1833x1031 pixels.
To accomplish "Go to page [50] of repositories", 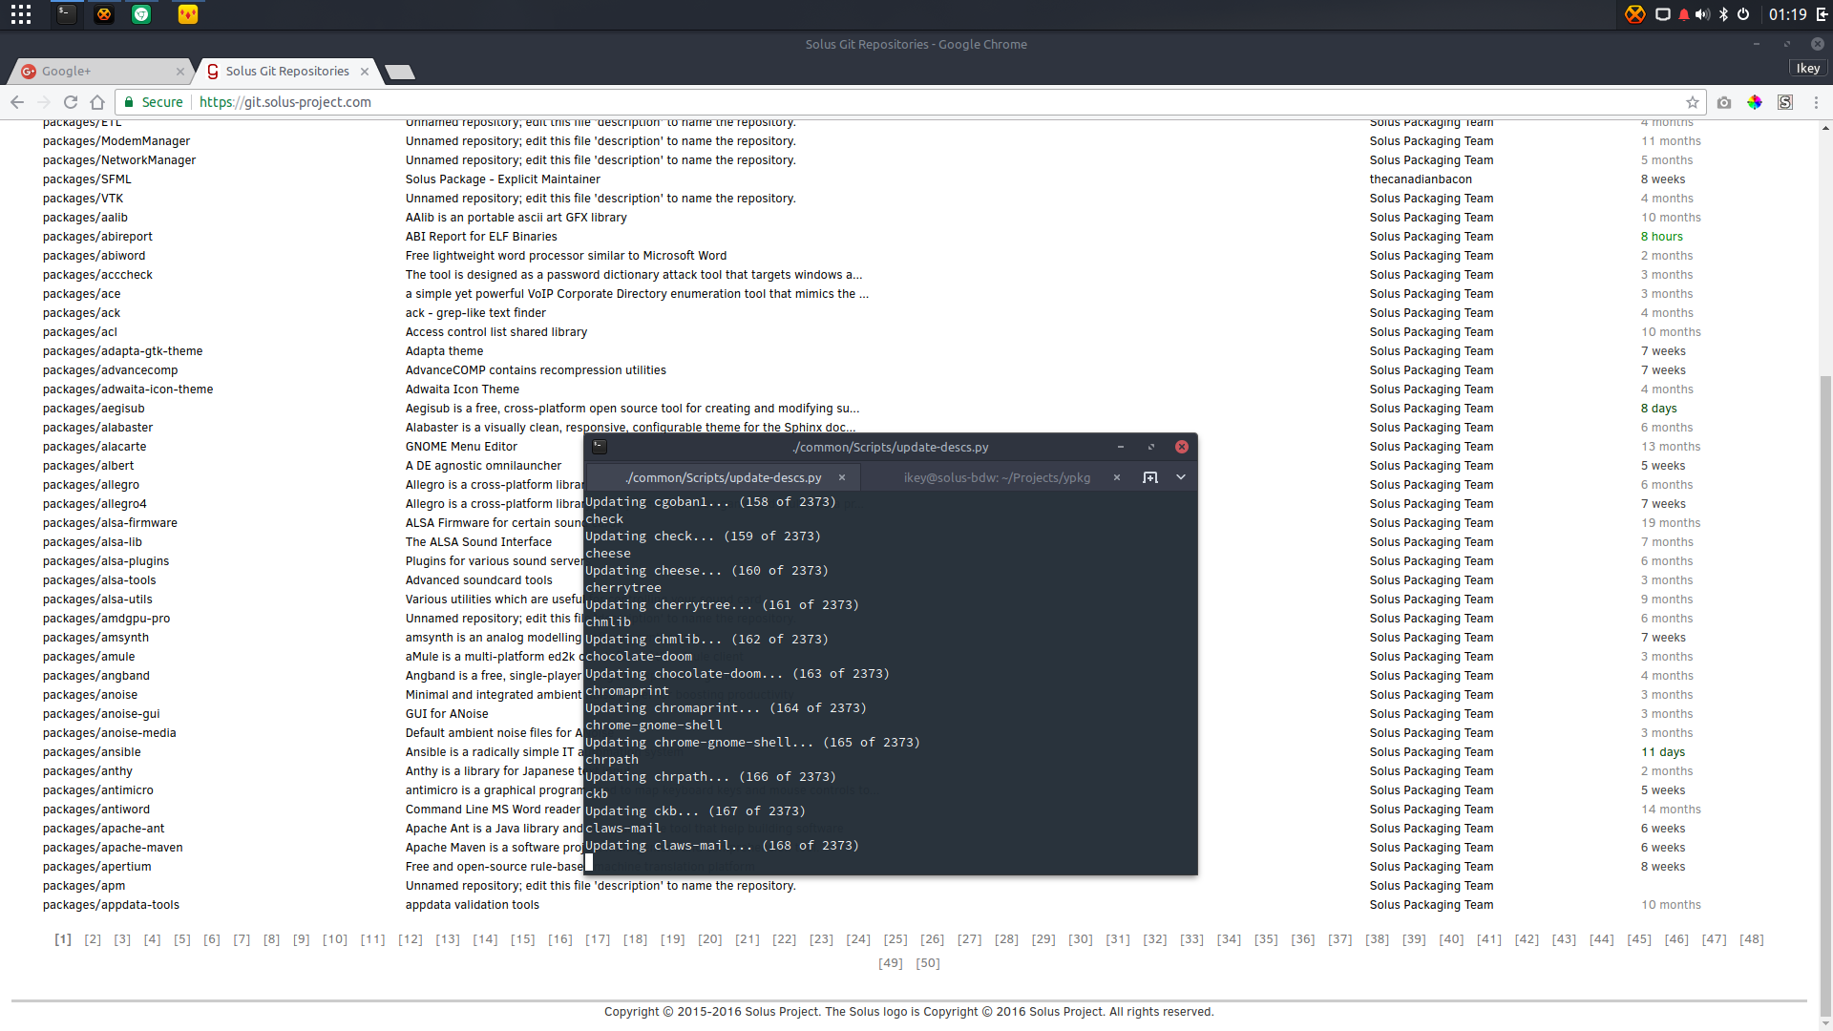I will click(928, 963).
